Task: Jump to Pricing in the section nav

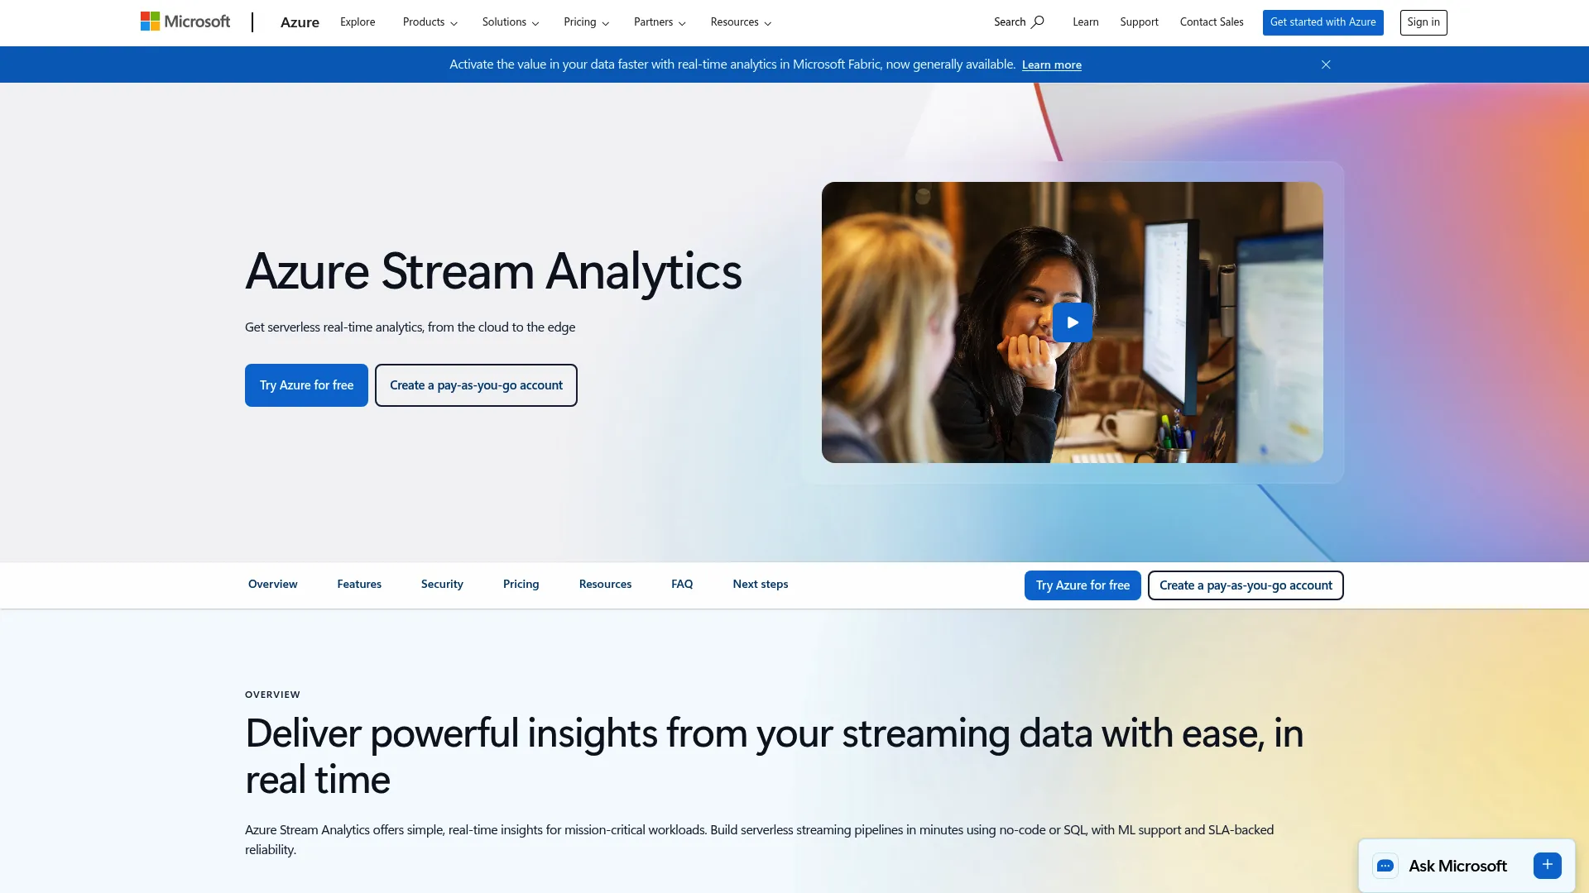Action: point(521,584)
